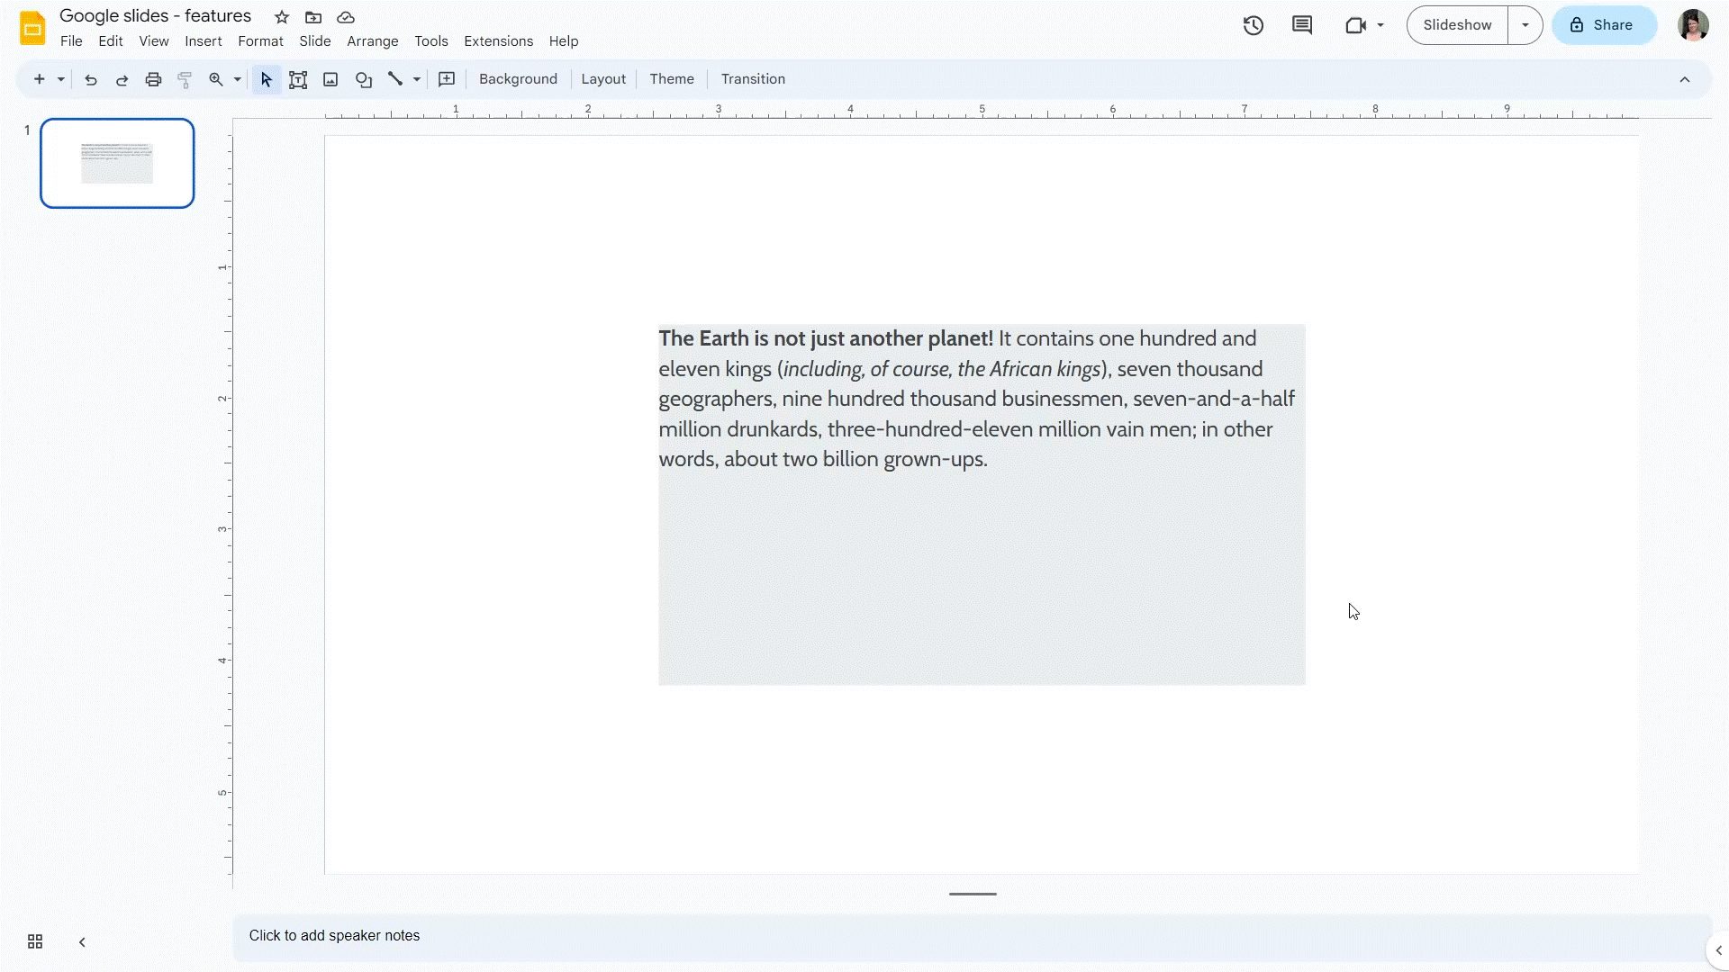Click the slide thumbnail in panel
Image resolution: width=1729 pixels, height=972 pixels.
click(118, 163)
